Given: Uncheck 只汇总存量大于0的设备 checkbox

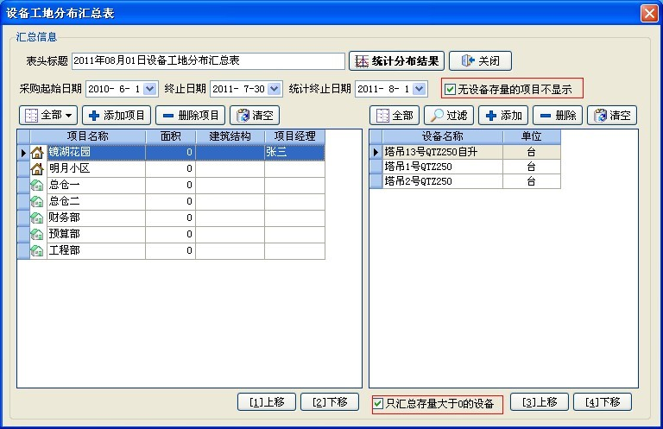Looking at the screenshot, I should pos(379,404).
